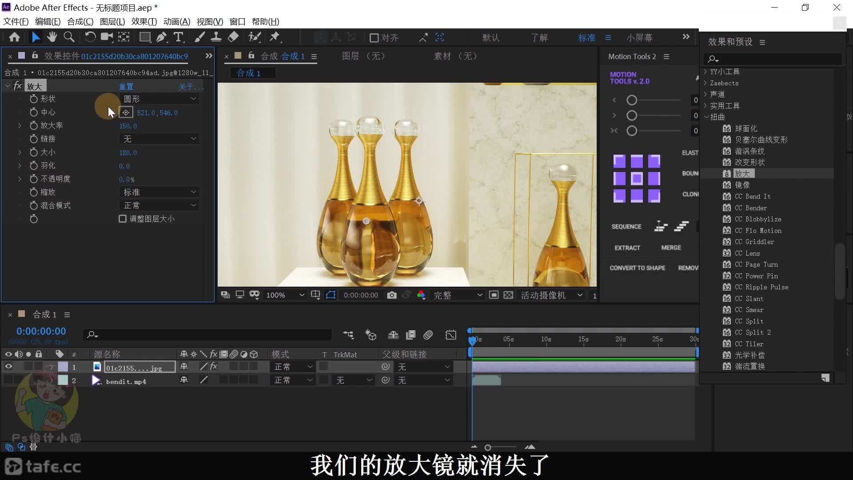
Task: Click the Home icon in toolbar
Action: [14, 37]
